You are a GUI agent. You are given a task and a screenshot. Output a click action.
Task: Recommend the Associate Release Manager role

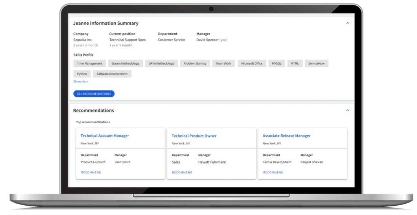(273, 172)
